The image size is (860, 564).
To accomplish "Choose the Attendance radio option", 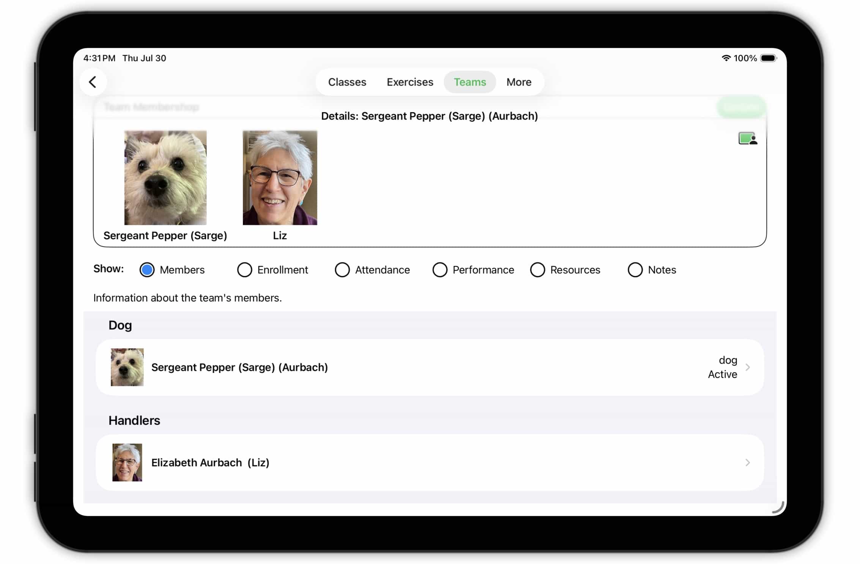I will pos(342,270).
